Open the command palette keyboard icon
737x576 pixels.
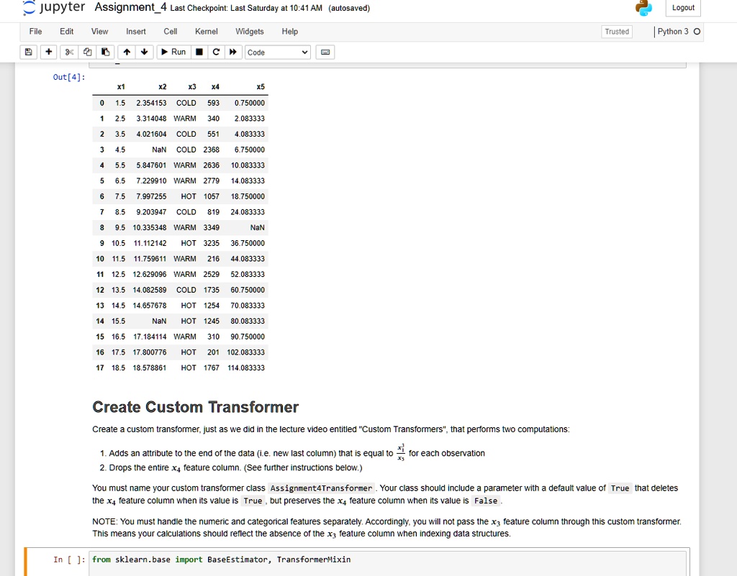[325, 52]
